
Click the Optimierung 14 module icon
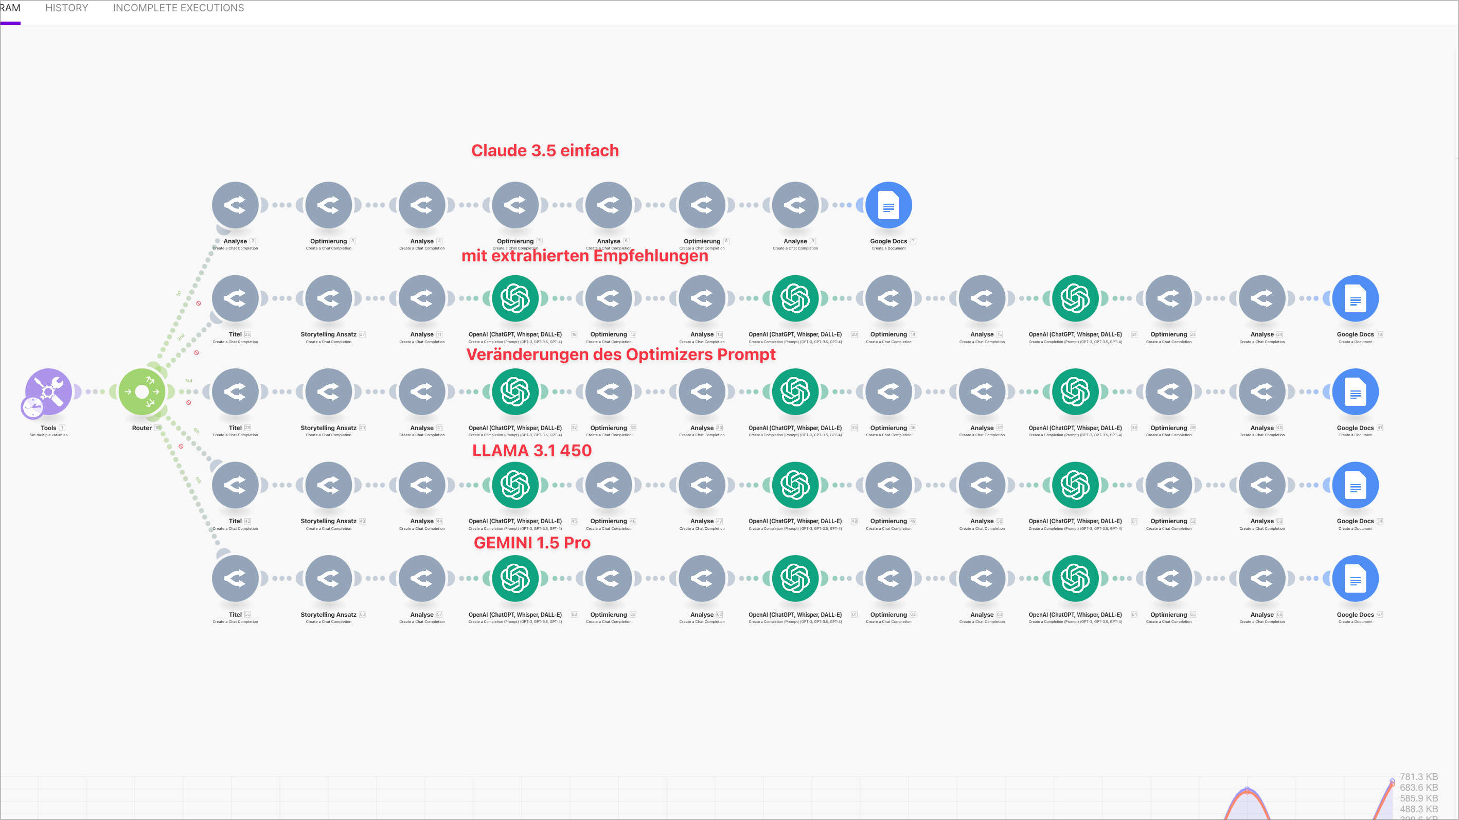click(x=888, y=298)
